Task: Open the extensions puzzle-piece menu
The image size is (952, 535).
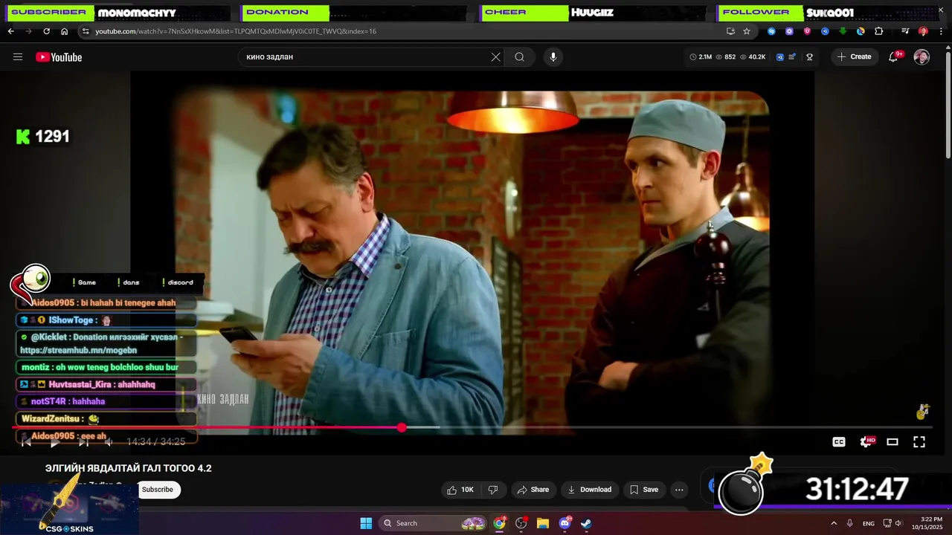Action: coord(879,31)
